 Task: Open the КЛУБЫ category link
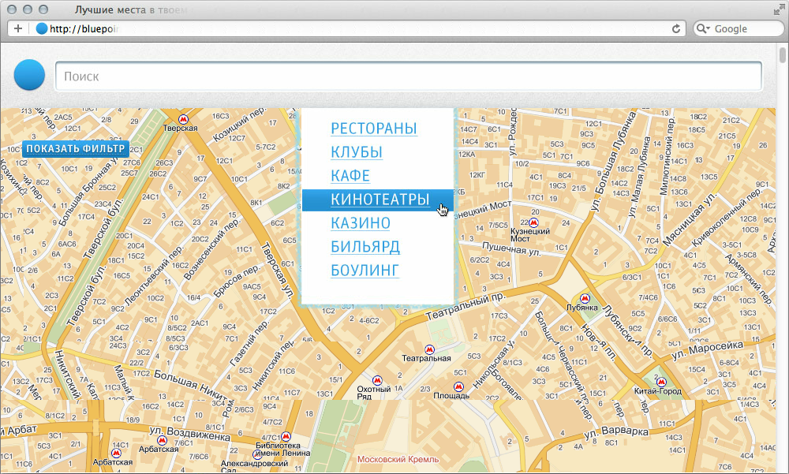tap(356, 152)
